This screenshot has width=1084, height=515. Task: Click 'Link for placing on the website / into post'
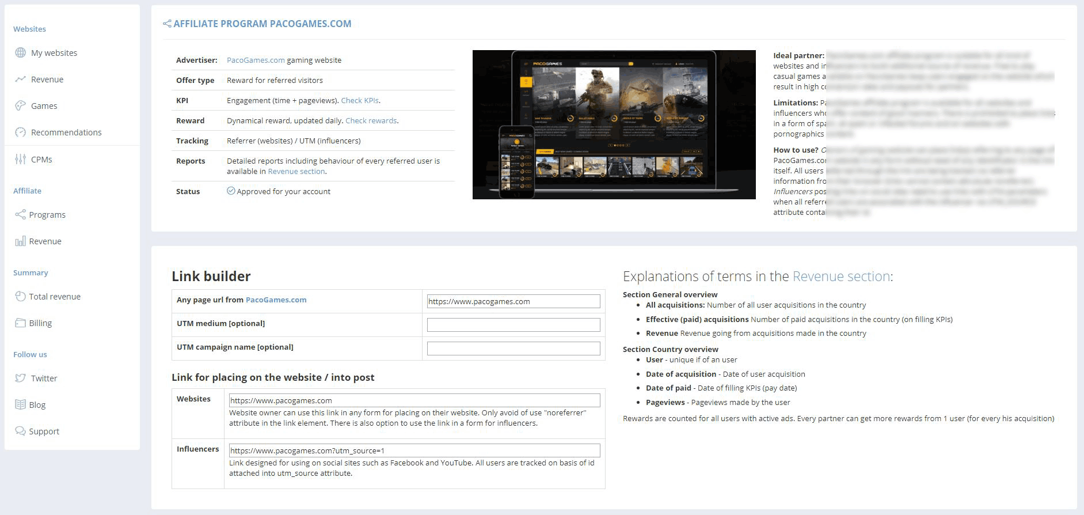click(273, 377)
